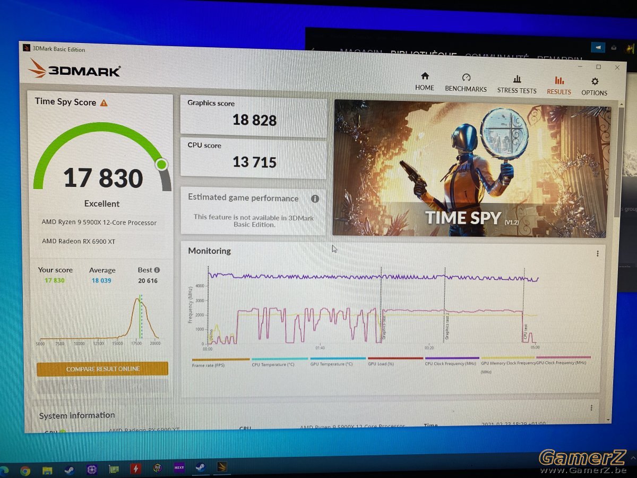Click the info icon next to Best score

[x=157, y=270]
